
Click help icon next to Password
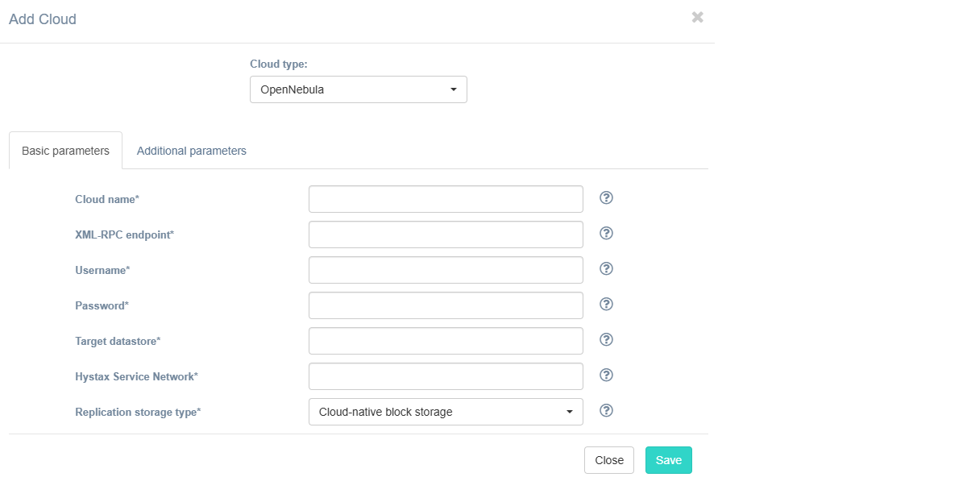click(x=607, y=305)
